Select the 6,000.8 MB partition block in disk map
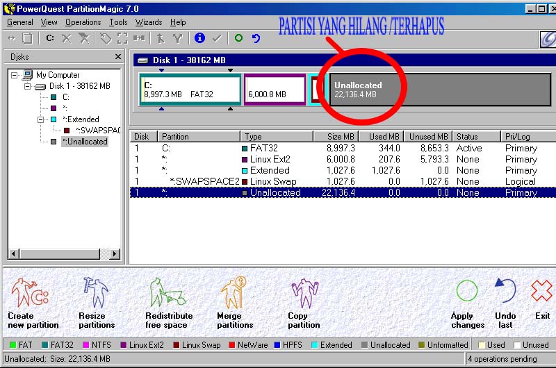556x368 pixels. (x=275, y=90)
